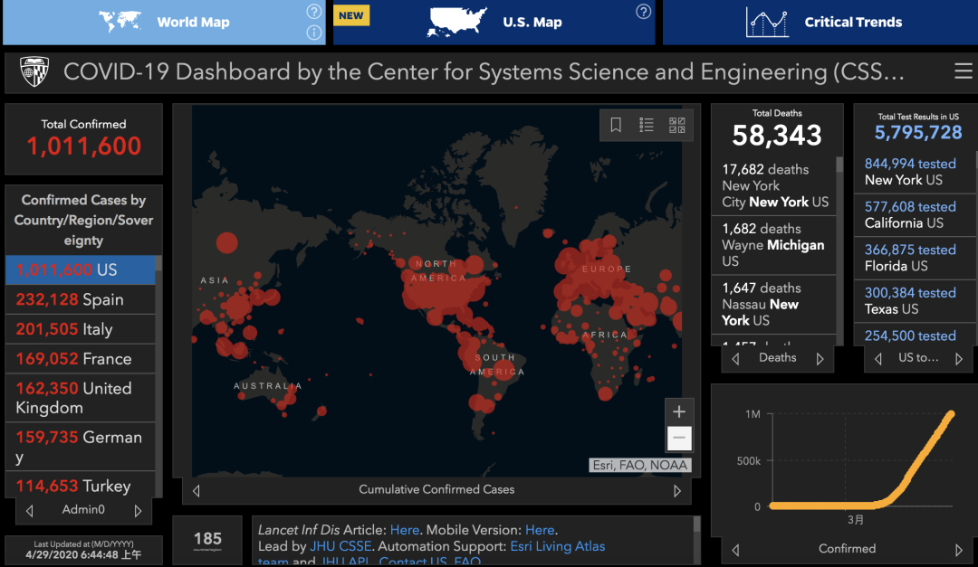Select Turkey row with 114,653 cases
The width and height of the screenshot is (978, 567).
coord(80,486)
